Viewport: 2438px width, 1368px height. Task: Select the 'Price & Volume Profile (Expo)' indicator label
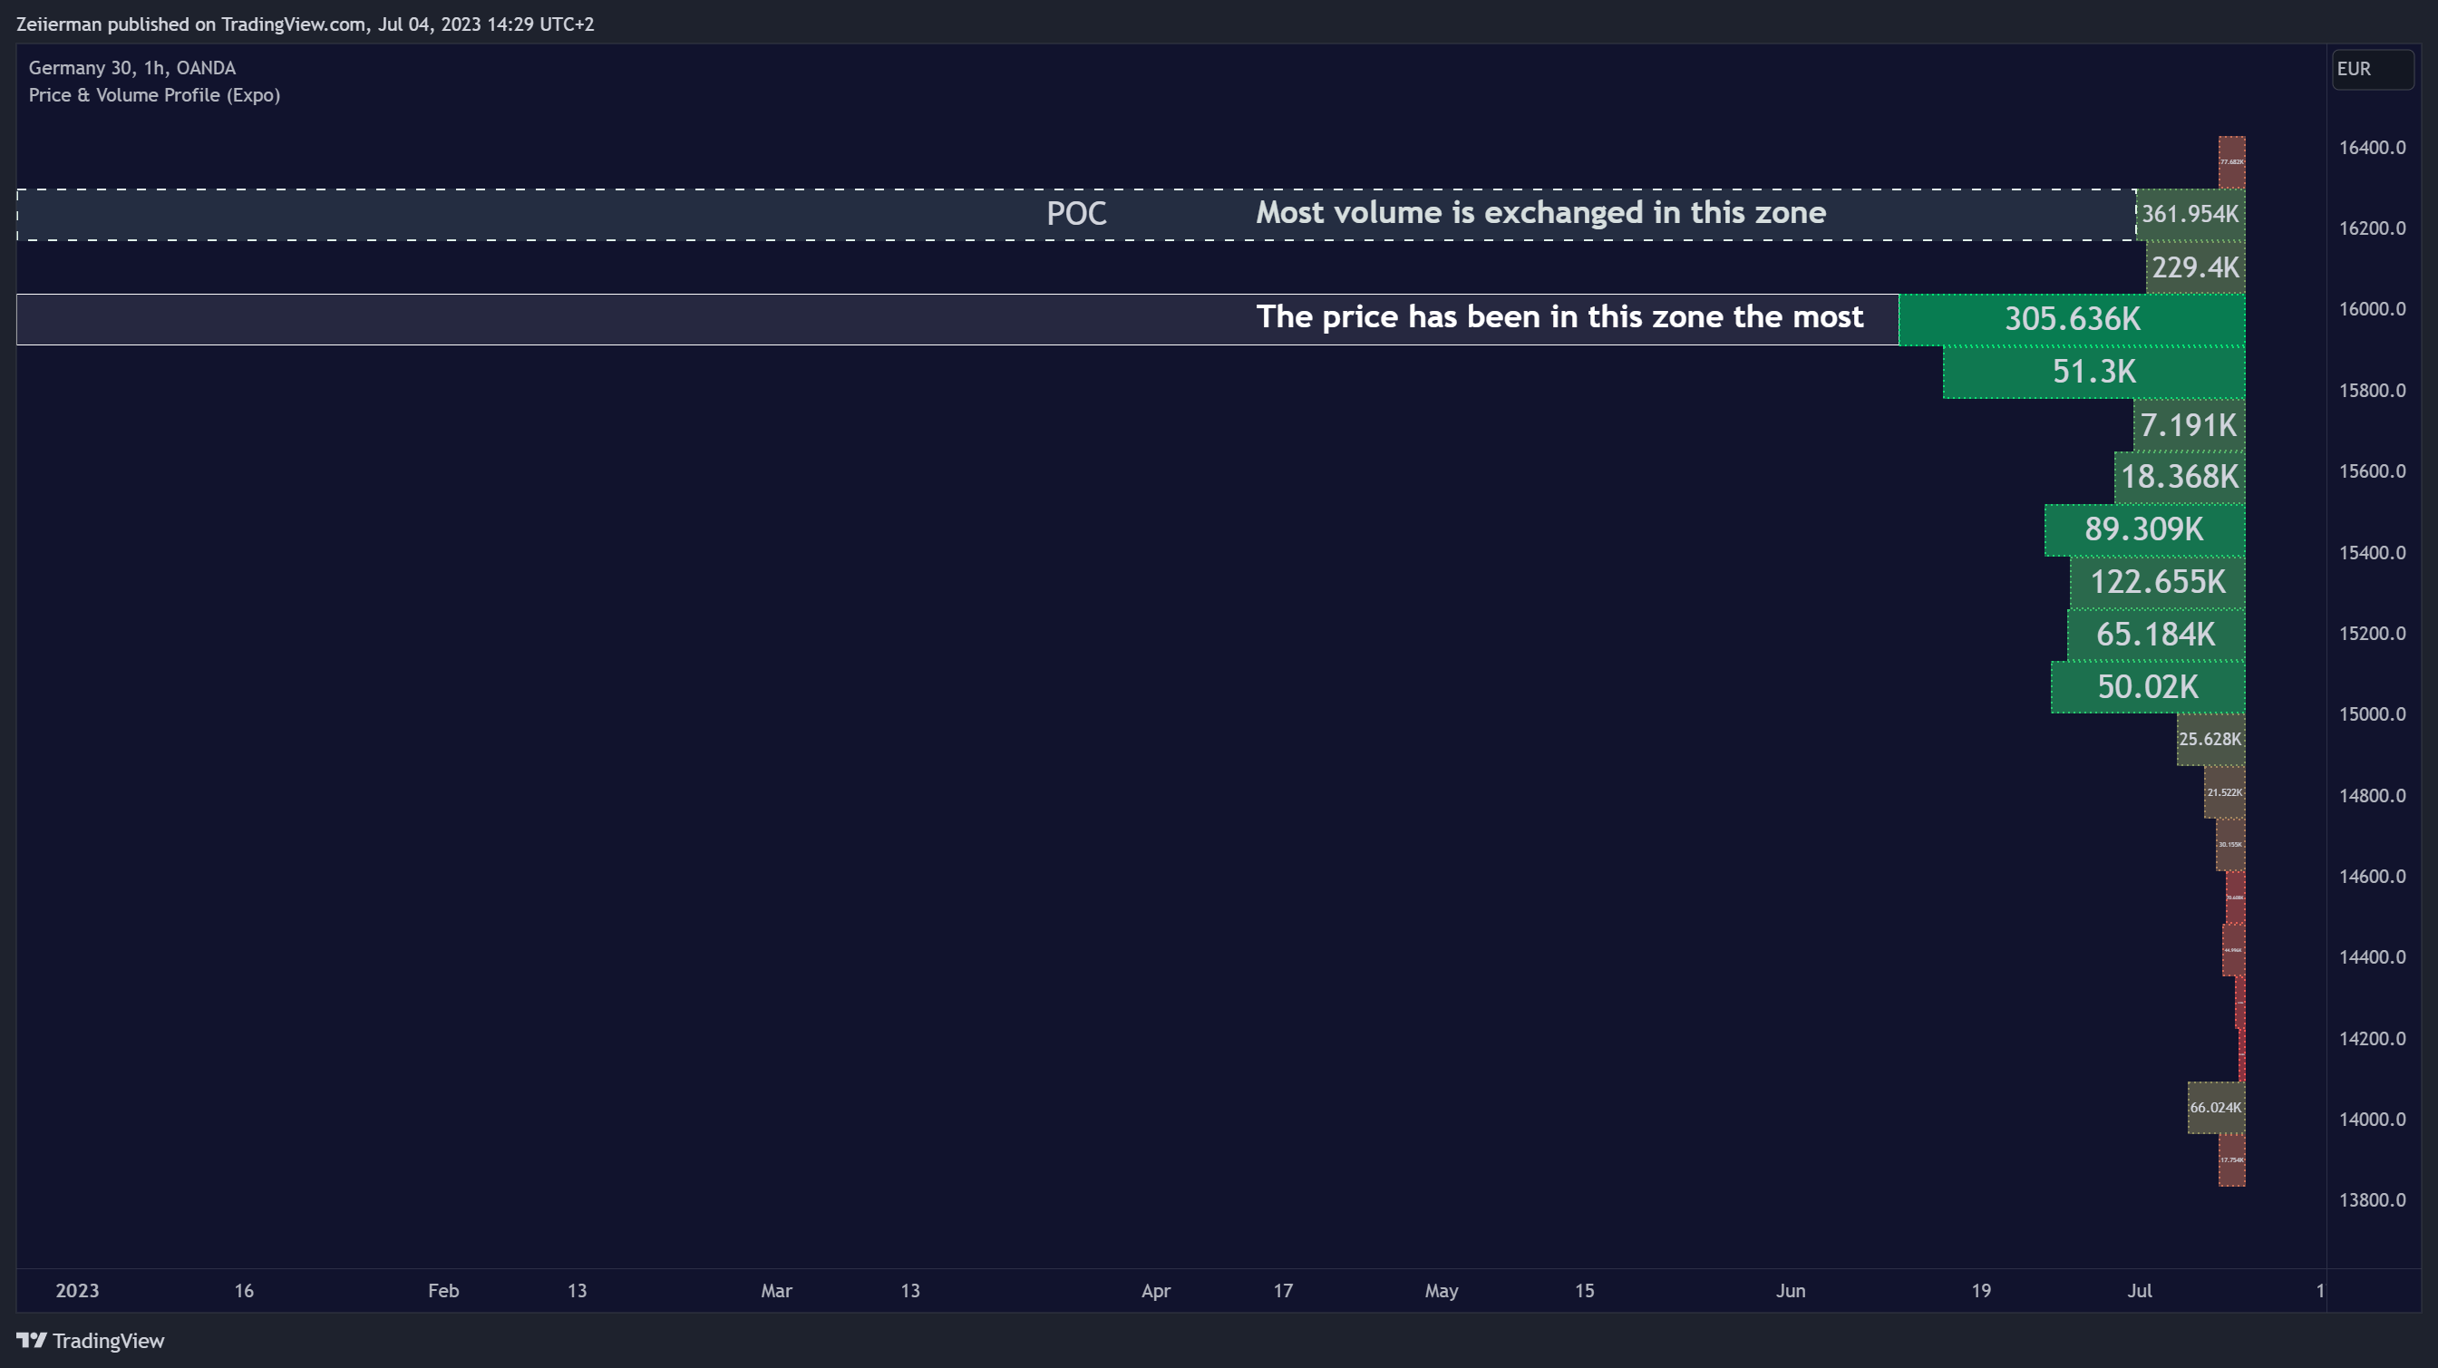154,95
